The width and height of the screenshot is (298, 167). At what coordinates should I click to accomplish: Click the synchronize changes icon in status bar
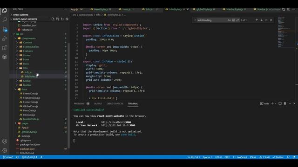coord(17,157)
